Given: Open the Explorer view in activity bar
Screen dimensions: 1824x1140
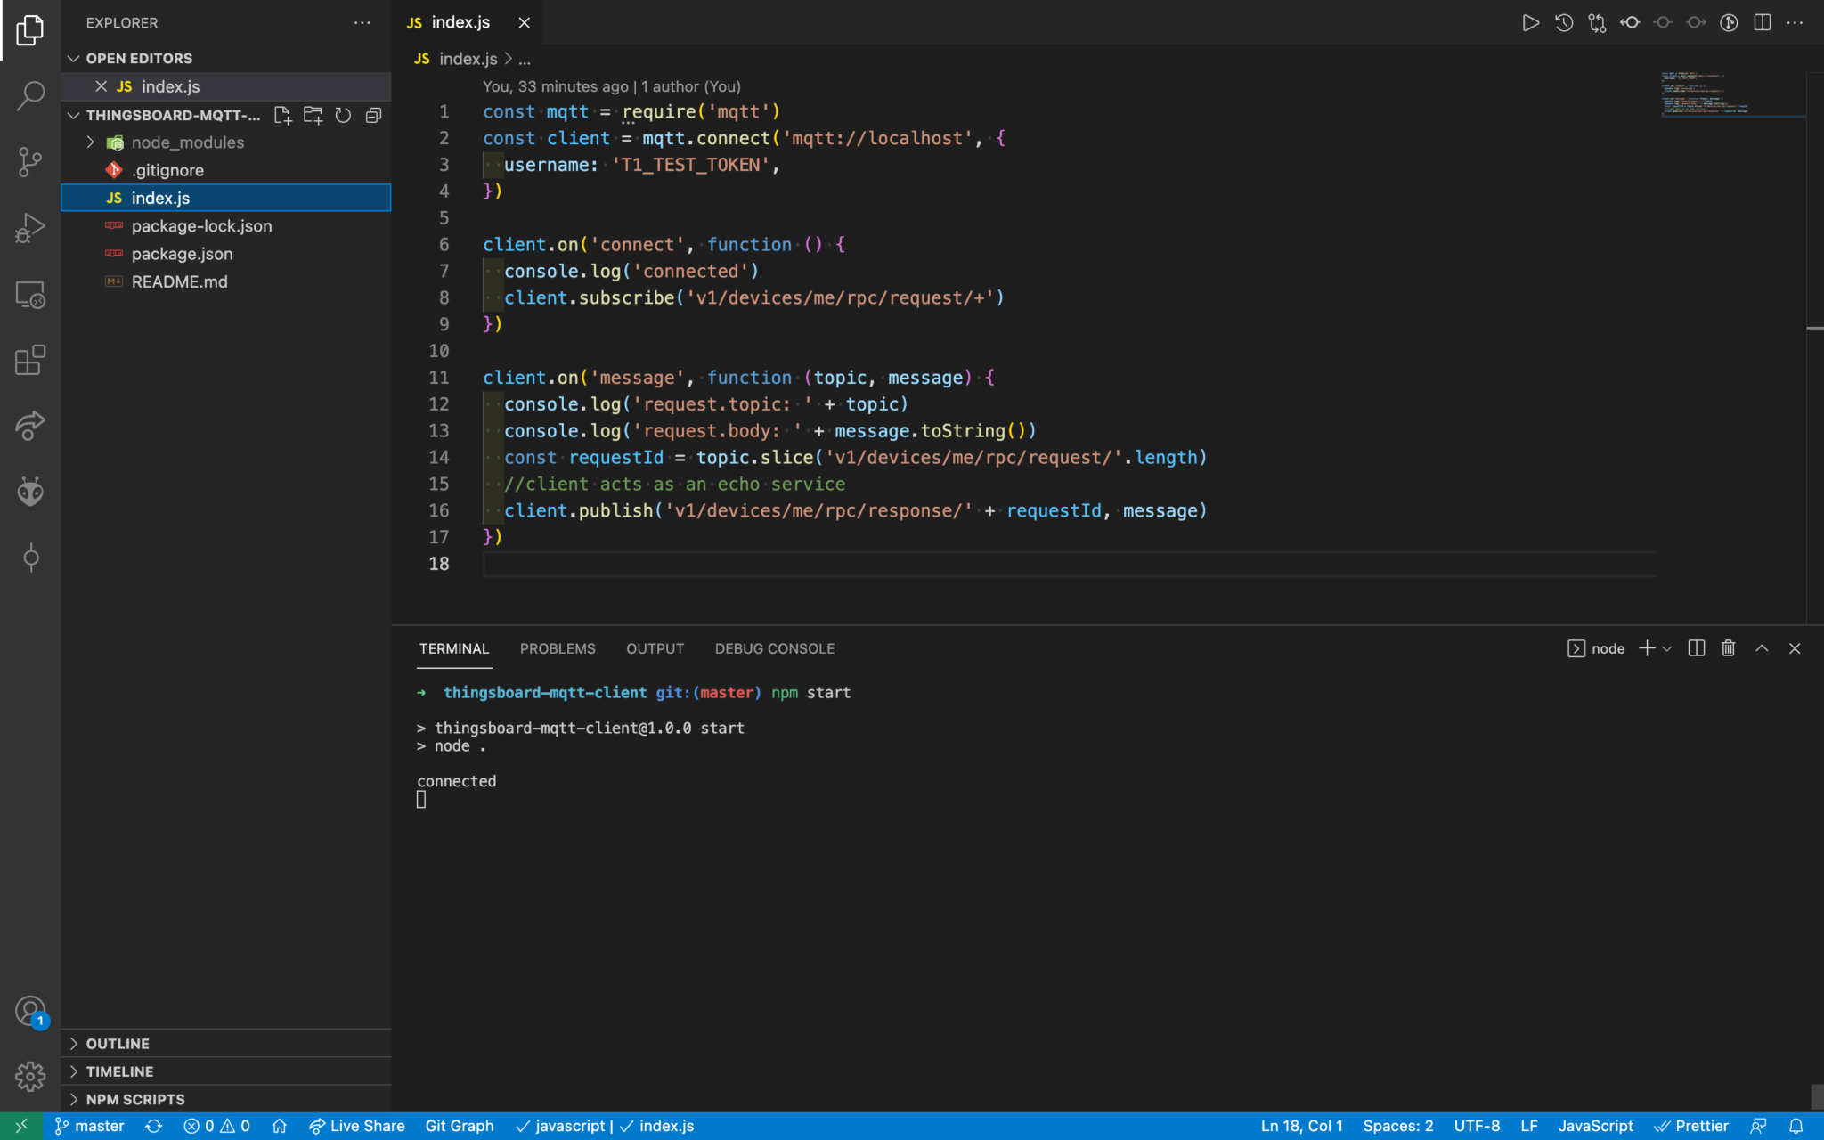Looking at the screenshot, I should 30,30.
